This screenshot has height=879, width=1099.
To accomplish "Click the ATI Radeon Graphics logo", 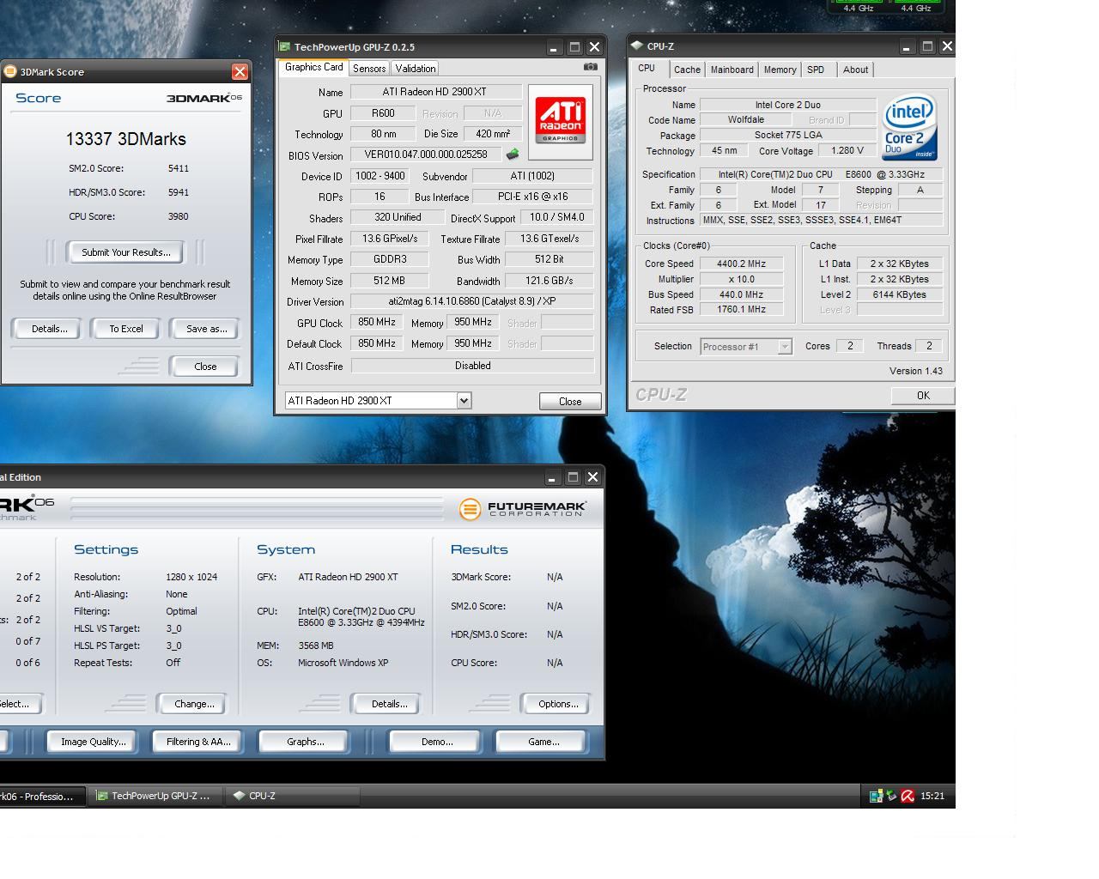I will 561,121.
